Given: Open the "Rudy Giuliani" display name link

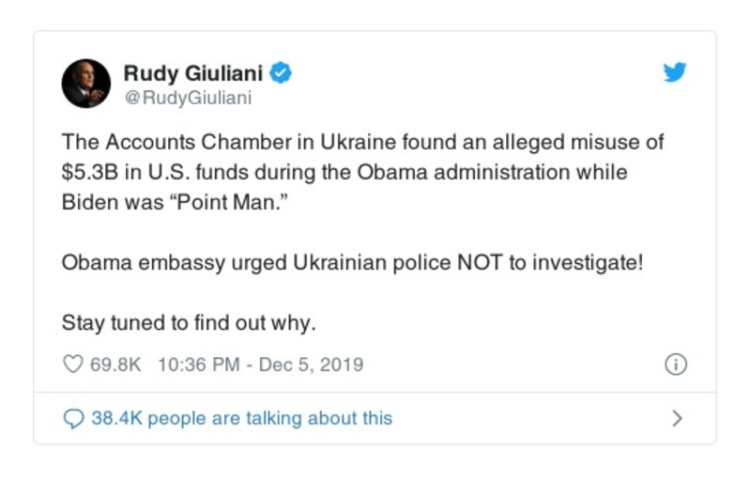Looking at the screenshot, I should pos(193,71).
